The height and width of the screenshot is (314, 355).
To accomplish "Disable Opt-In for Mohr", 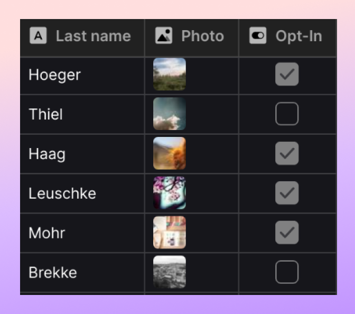I will [287, 233].
